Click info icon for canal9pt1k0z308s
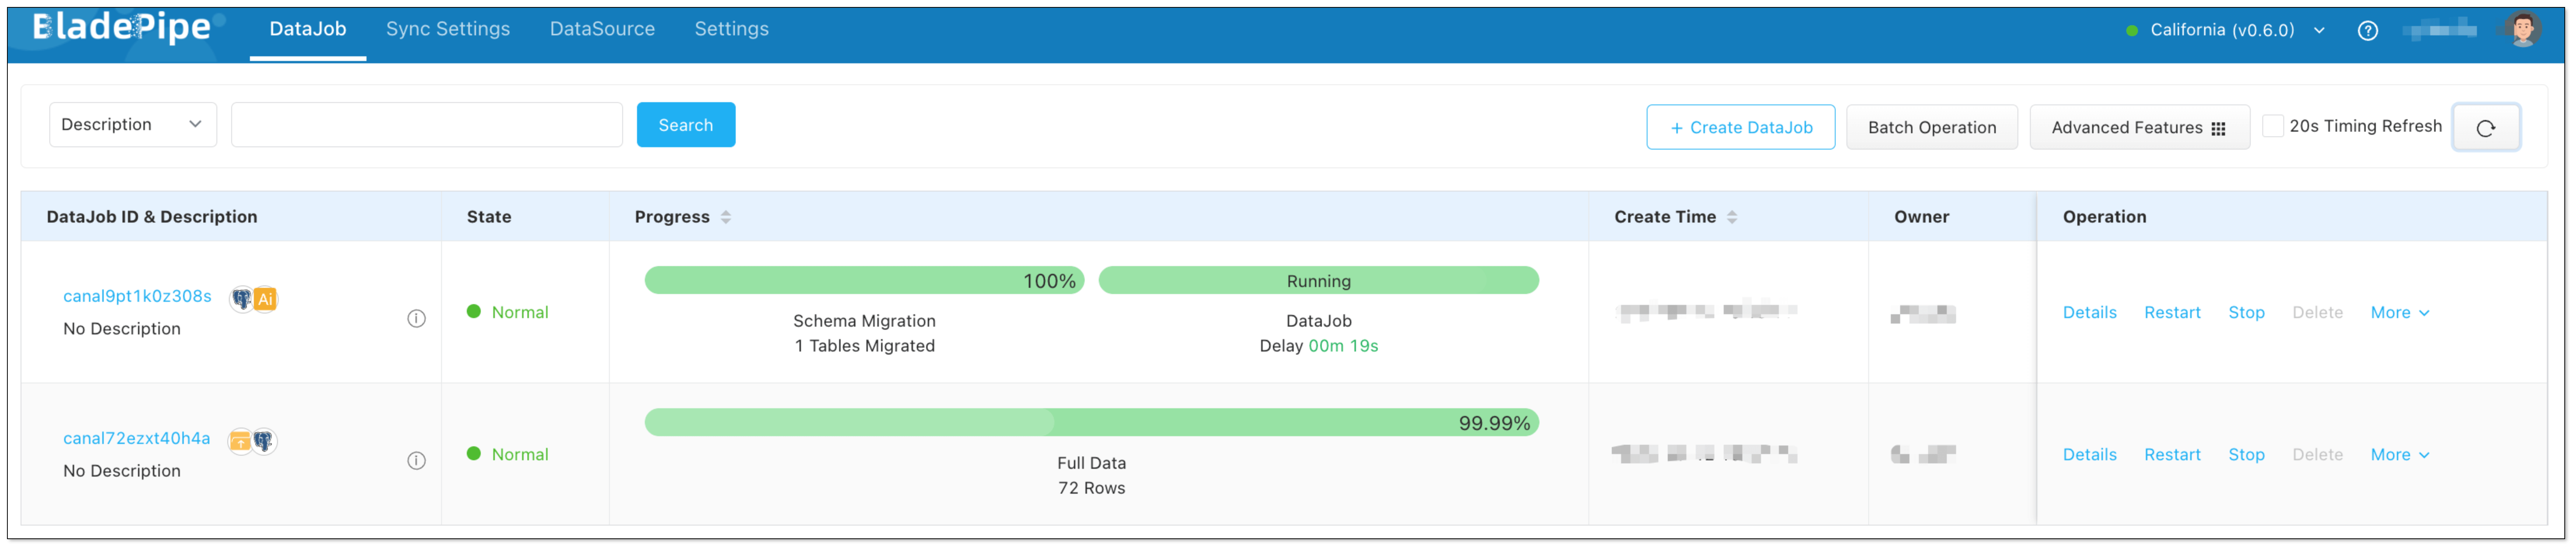Image resolution: width=2576 pixels, height=550 pixels. [x=416, y=318]
